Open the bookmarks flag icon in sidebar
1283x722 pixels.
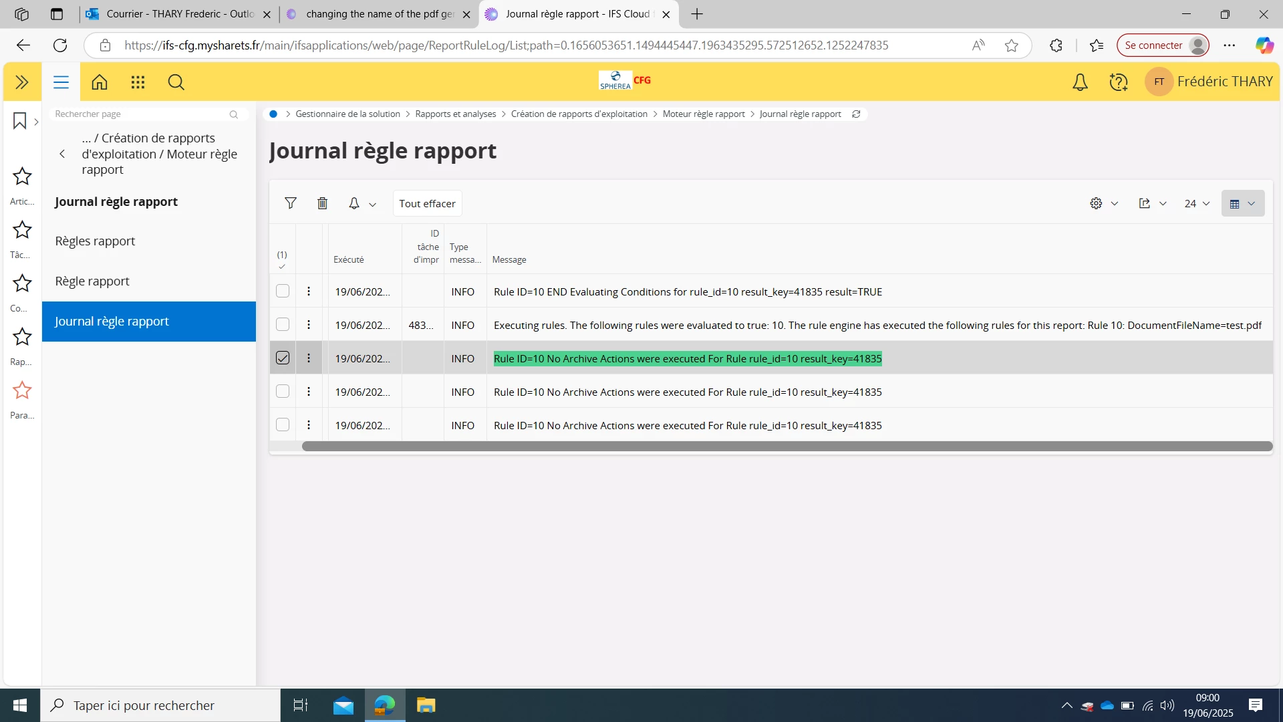click(x=19, y=121)
